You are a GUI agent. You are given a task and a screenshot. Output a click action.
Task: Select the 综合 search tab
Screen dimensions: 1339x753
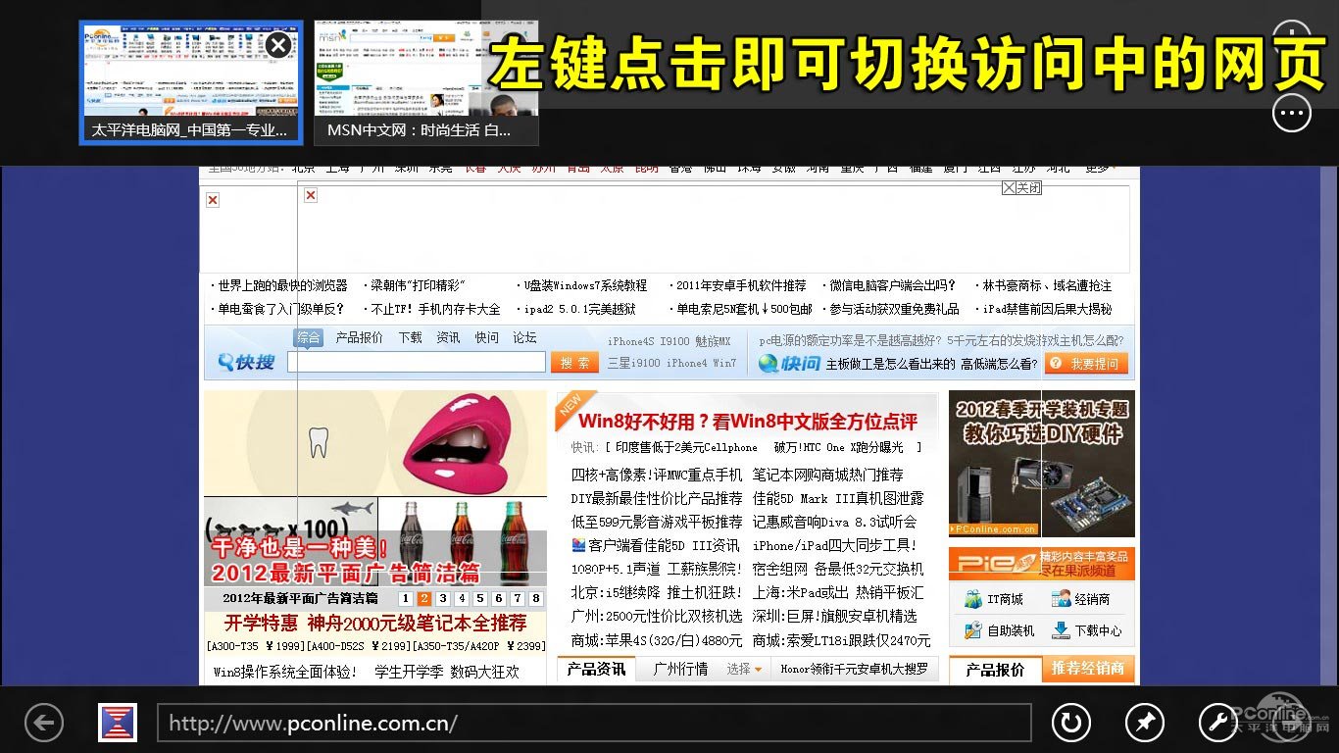tap(308, 337)
